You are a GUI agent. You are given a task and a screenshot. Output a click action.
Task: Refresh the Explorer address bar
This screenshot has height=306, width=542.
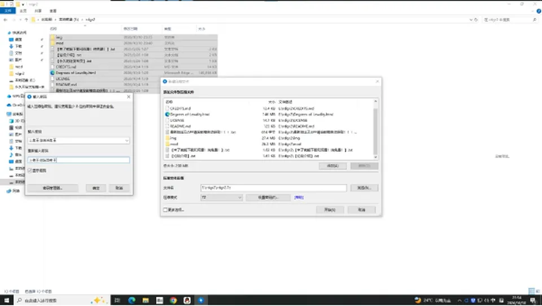(x=476, y=20)
